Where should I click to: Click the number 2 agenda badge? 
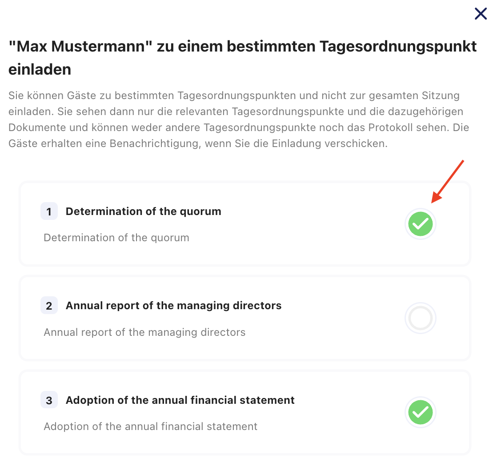coord(49,306)
